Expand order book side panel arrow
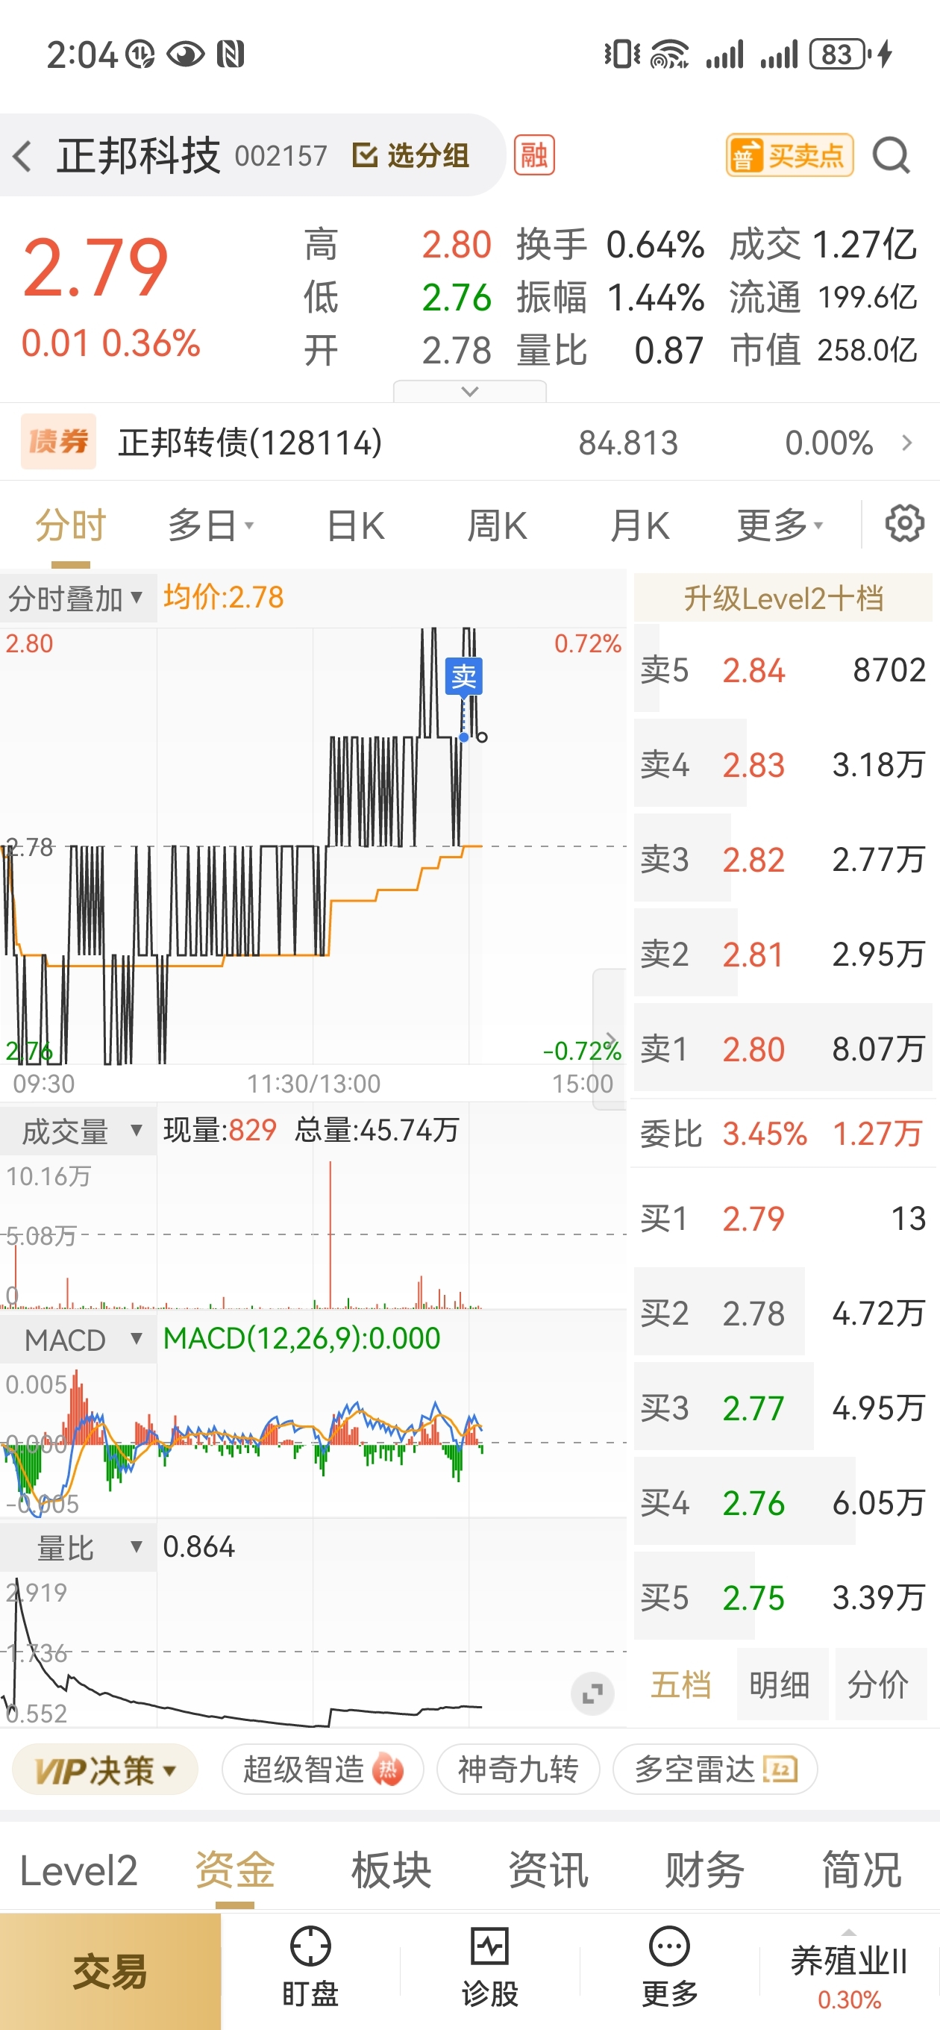The image size is (940, 2030). tap(610, 1039)
